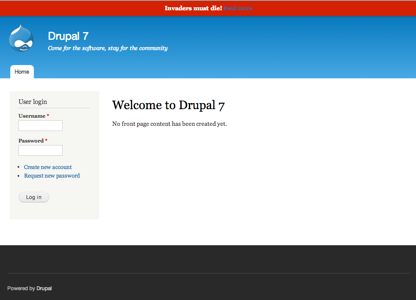
Task: Focus the Password input field
Action: (x=40, y=150)
